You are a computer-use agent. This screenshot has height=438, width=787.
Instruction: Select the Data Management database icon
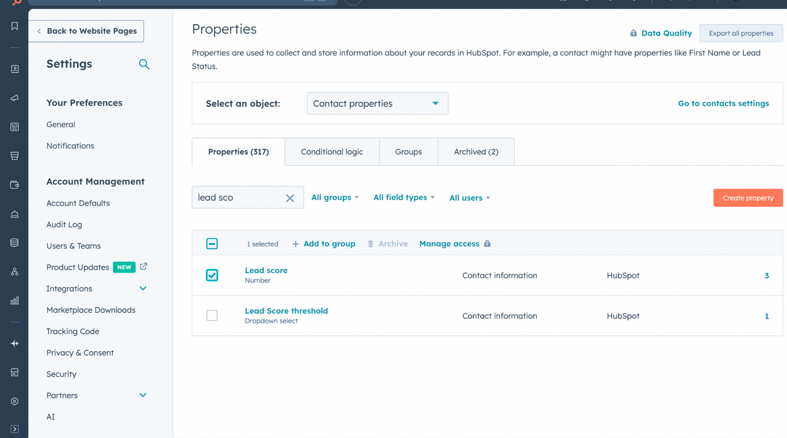[14, 242]
